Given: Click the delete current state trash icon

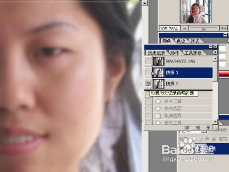Looking at the screenshot, I should pos(208,127).
